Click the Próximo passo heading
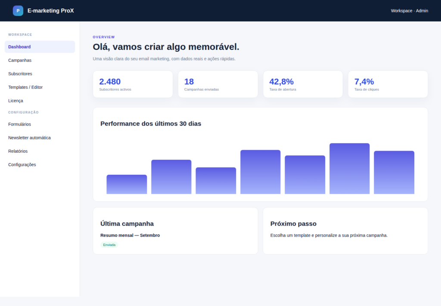Image resolution: width=441 pixels, height=306 pixels. [293, 224]
